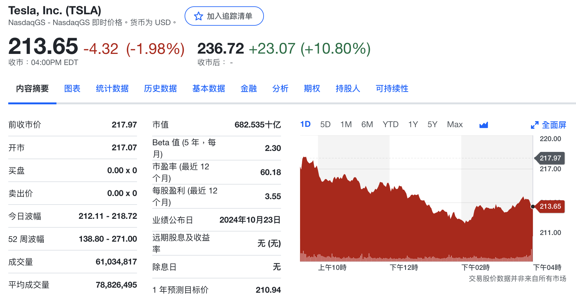Open the chart type area icon
This screenshot has width=576, height=300.
point(483,125)
